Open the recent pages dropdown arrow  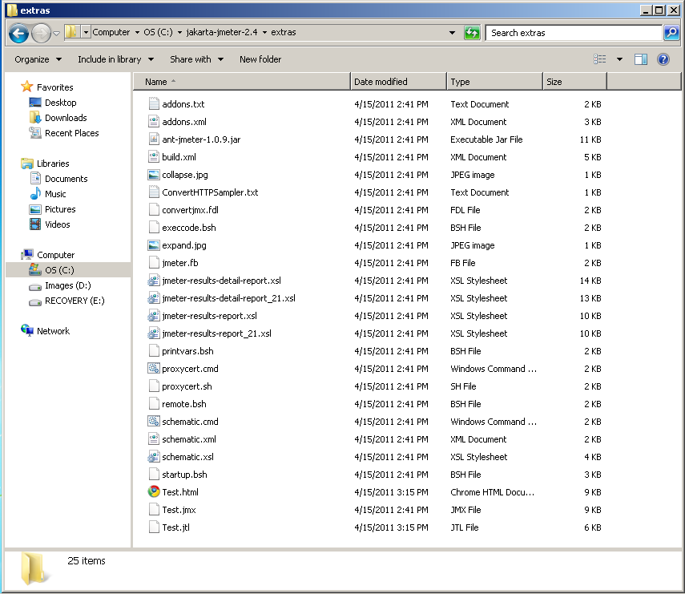[x=56, y=33]
